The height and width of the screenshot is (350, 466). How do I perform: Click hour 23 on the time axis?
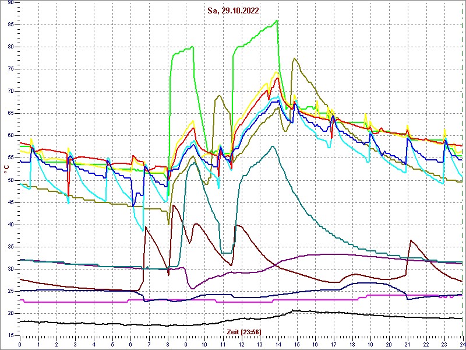coord(444,344)
